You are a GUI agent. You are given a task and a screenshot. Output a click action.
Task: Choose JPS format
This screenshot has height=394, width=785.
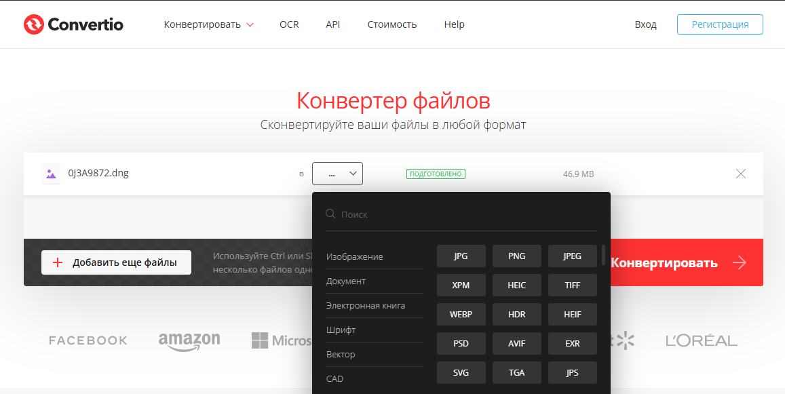(x=572, y=373)
